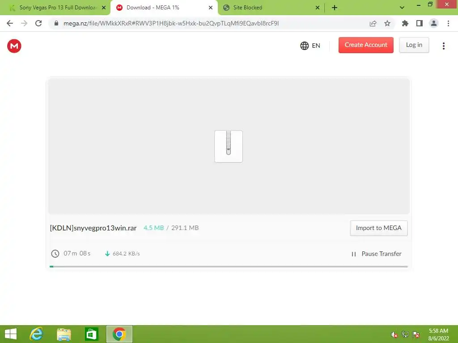
Task: Open Windows Store from taskbar
Action: (x=91, y=334)
